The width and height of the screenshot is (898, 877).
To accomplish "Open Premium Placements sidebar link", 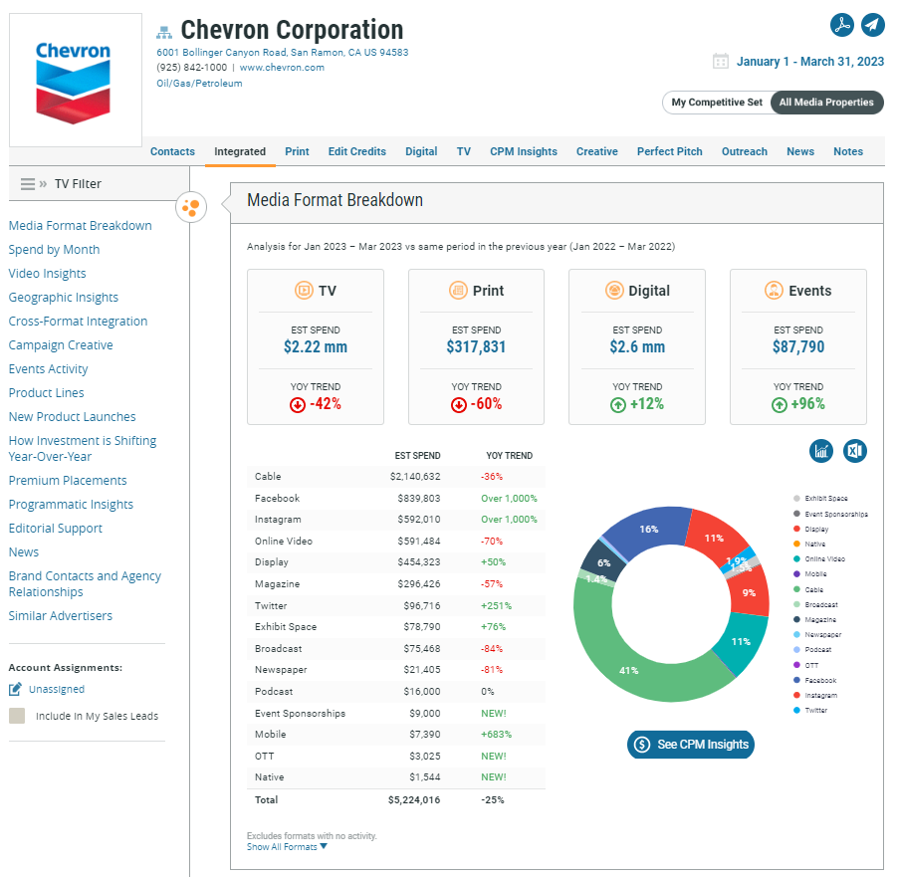I will point(68,481).
